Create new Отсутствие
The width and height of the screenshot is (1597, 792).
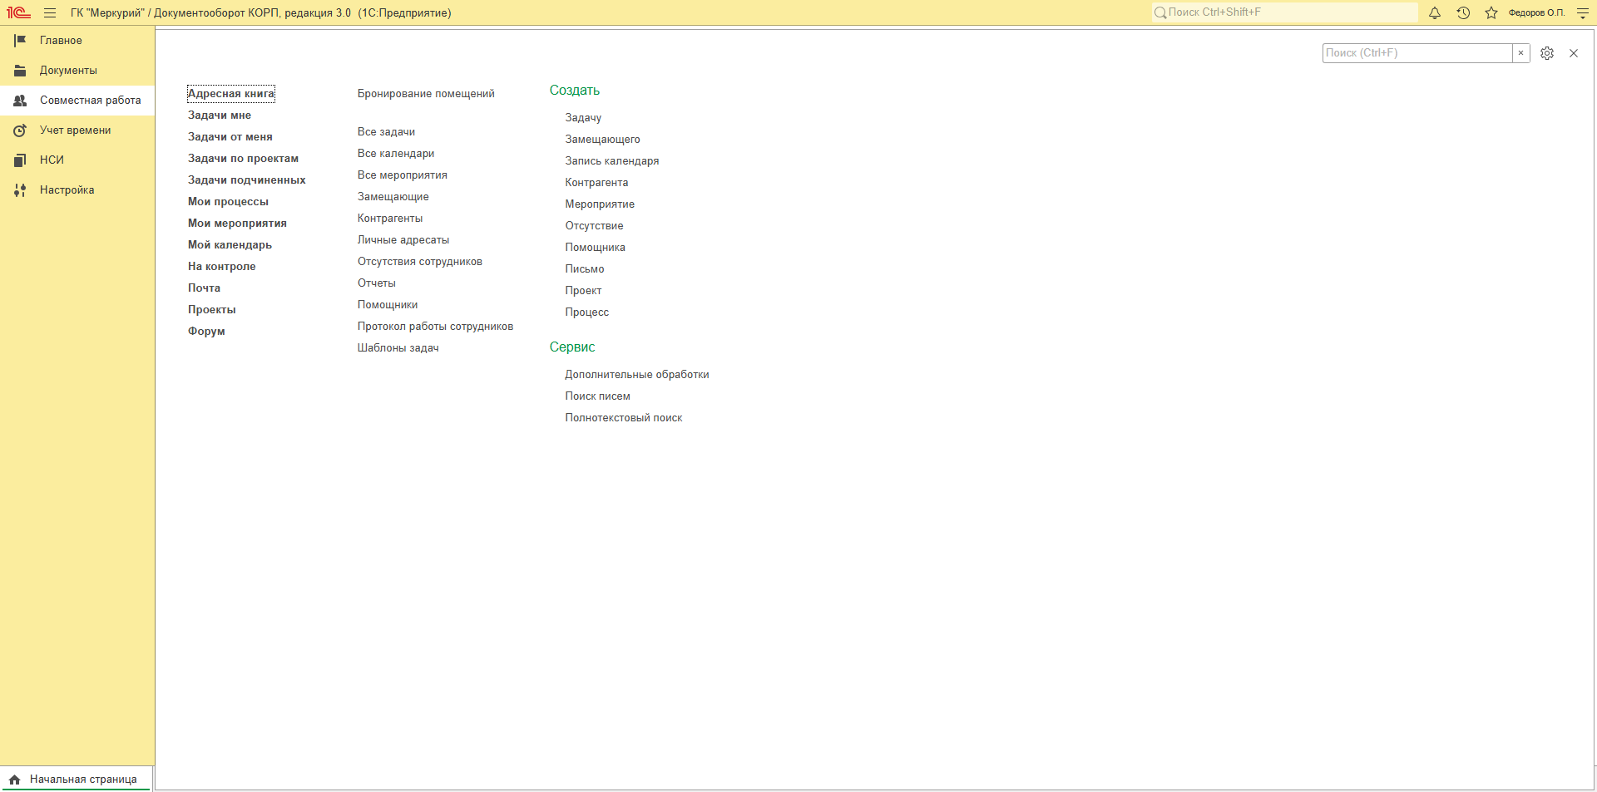tap(594, 225)
